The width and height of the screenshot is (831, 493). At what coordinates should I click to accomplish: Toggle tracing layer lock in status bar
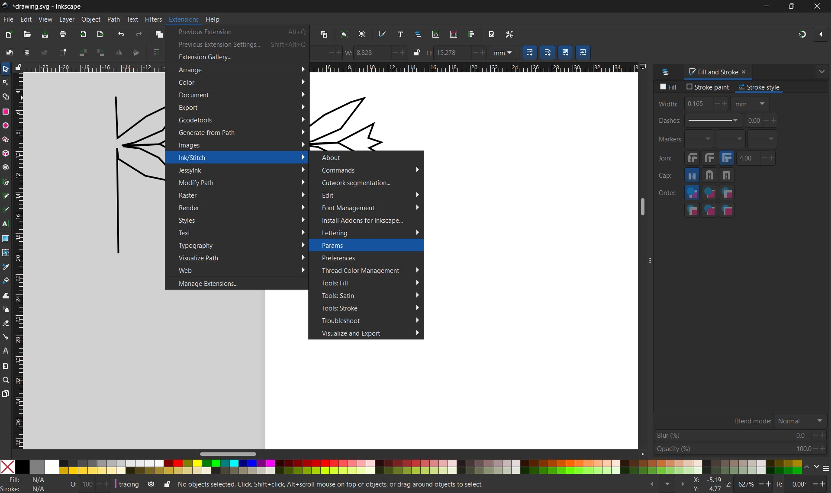point(167,484)
